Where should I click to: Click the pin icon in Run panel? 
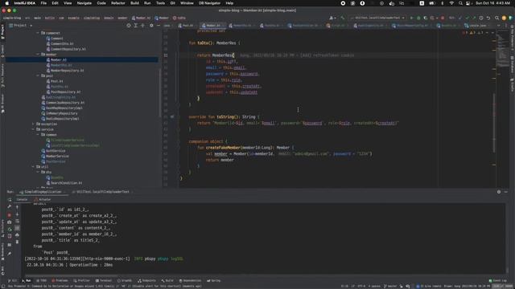click(9, 254)
